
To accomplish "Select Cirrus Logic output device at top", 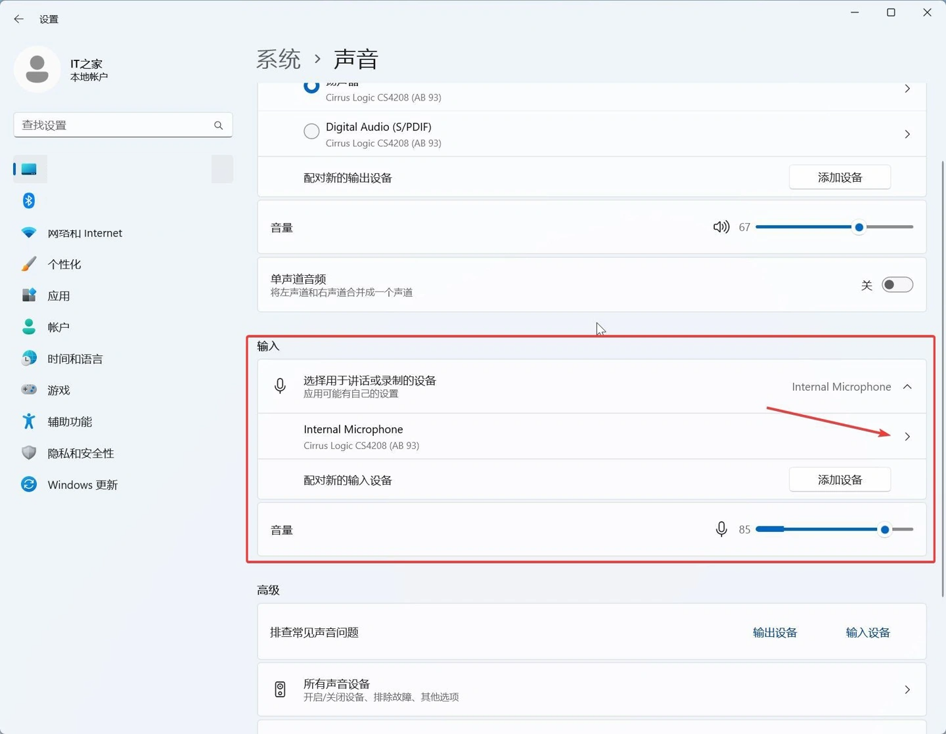I will coord(311,86).
